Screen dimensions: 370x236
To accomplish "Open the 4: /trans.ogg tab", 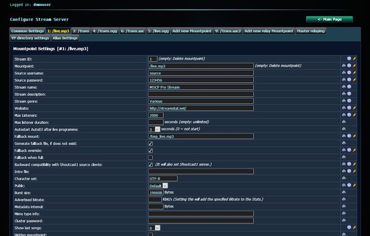I will pyautogui.click(x=105, y=31).
